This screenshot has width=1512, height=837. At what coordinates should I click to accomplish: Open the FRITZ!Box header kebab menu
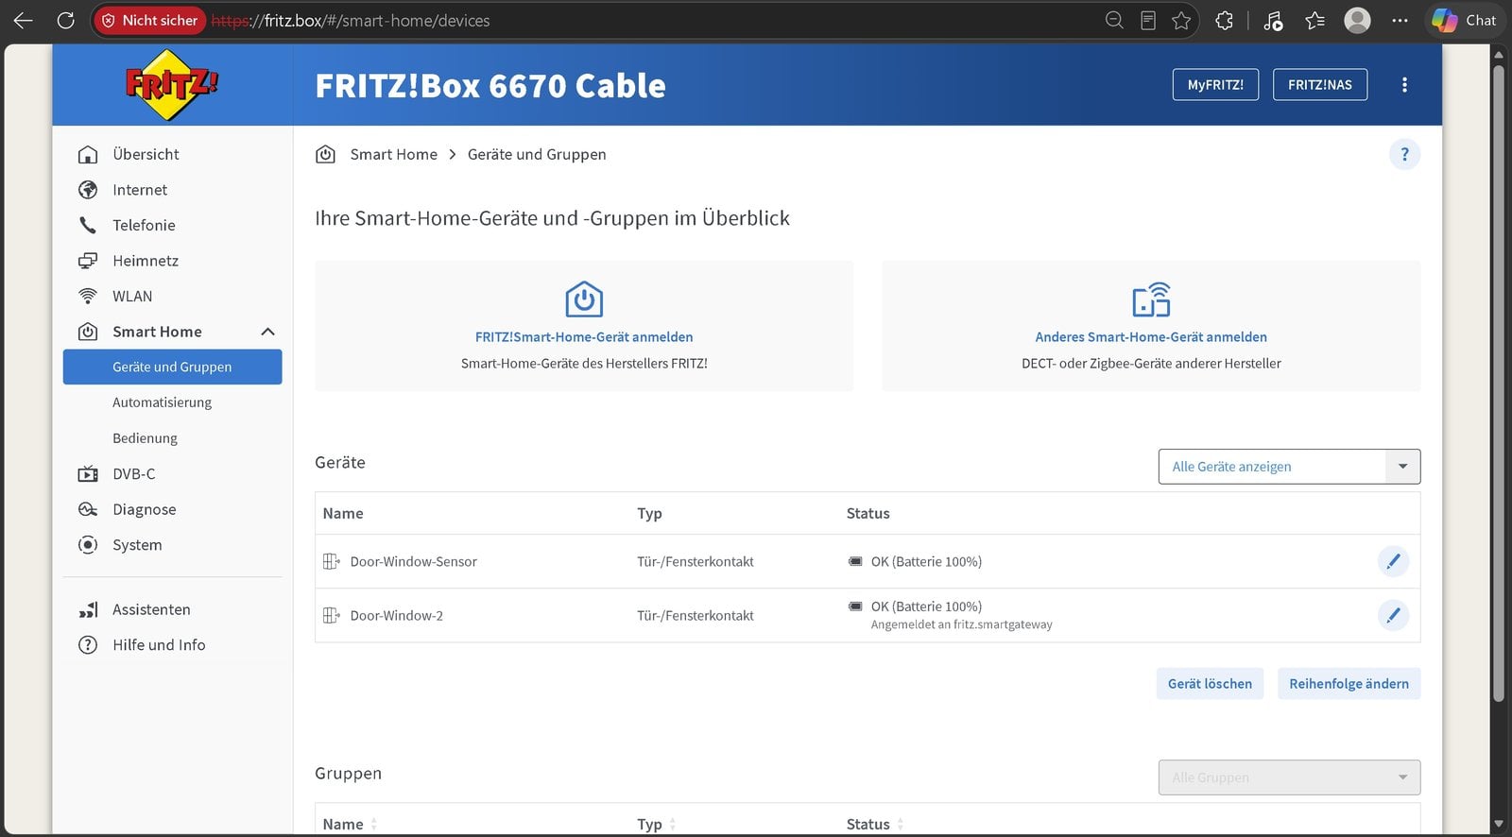tap(1404, 85)
